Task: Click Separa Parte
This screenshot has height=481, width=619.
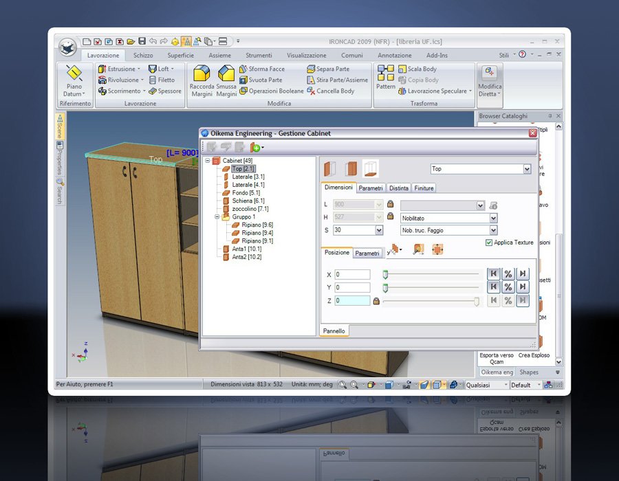Action: (328, 69)
